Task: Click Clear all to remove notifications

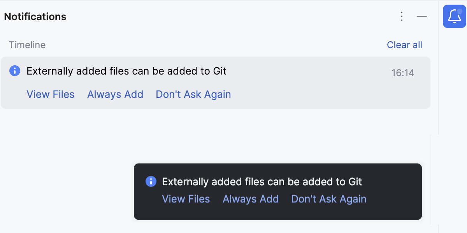Action: [x=404, y=45]
